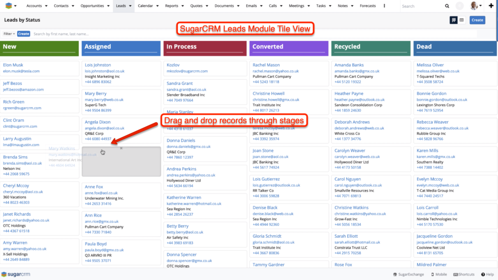Expand the Emails module dropdown arrow
The image size is (498, 280).
(261, 6)
